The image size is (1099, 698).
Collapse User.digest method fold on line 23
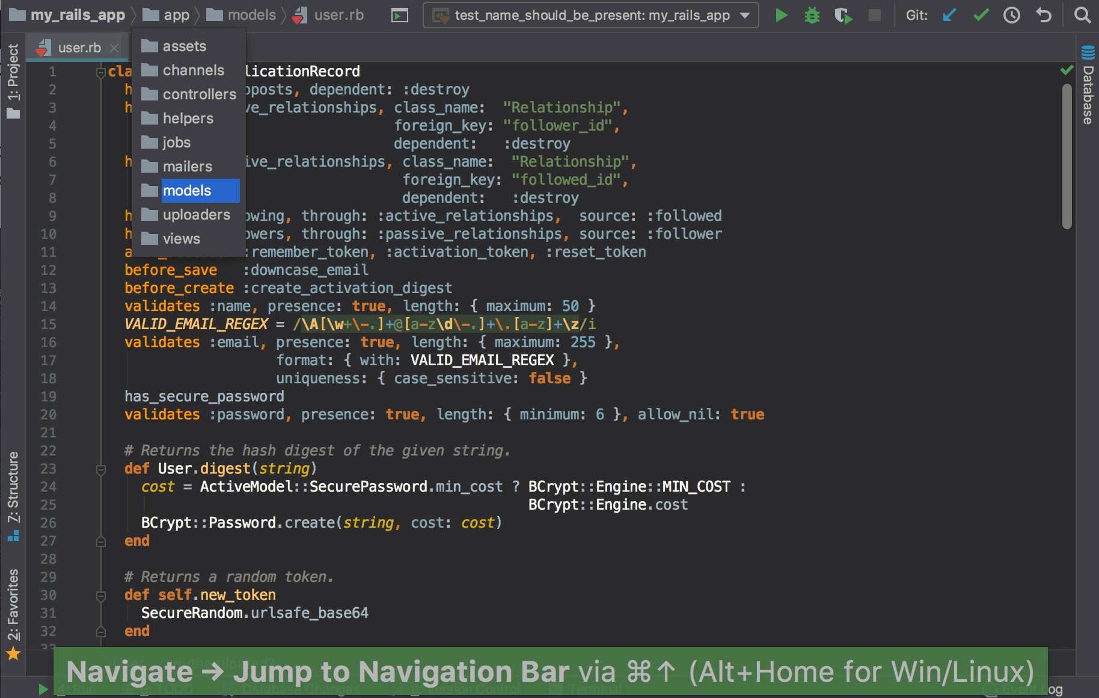tap(101, 469)
